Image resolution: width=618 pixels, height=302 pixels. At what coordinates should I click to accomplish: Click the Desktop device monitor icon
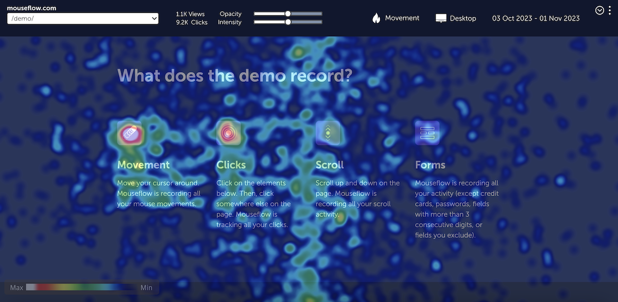coord(440,17)
